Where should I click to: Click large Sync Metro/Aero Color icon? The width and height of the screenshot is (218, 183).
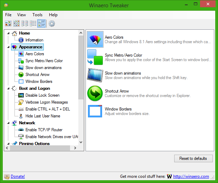pyautogui.click(x=95, y=57)
